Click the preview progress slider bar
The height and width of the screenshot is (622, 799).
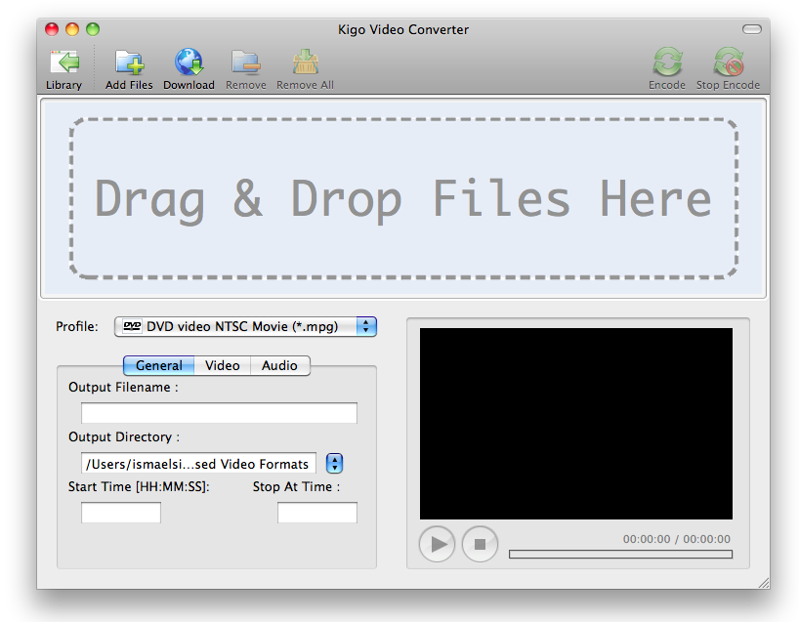[620, 554]
